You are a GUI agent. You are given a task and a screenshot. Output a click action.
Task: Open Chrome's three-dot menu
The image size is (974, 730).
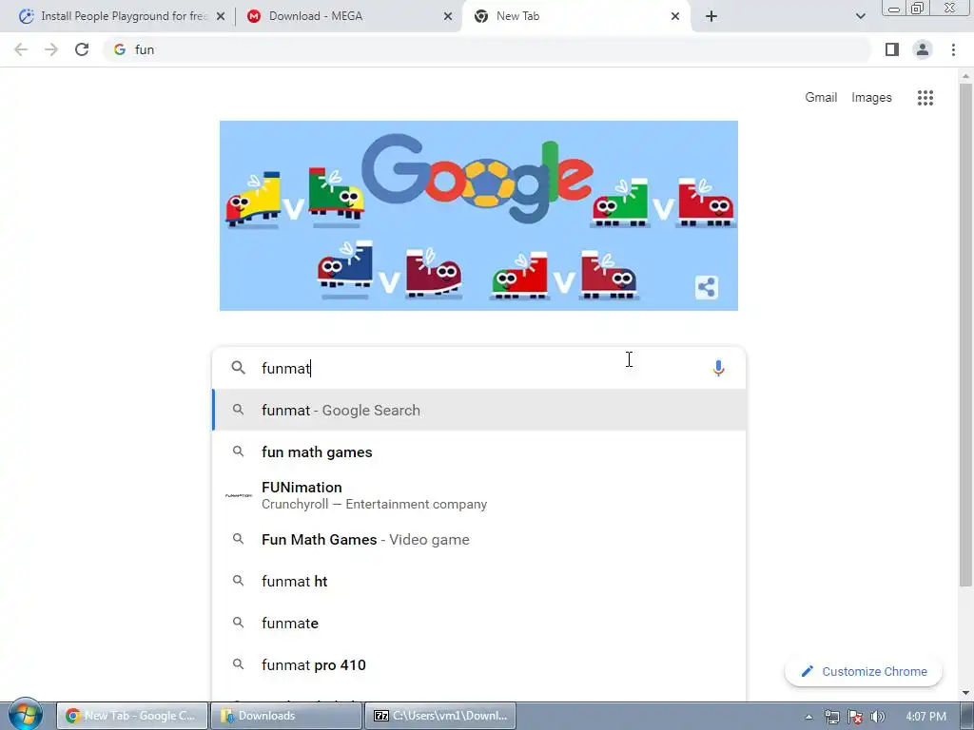coord(953,49)
